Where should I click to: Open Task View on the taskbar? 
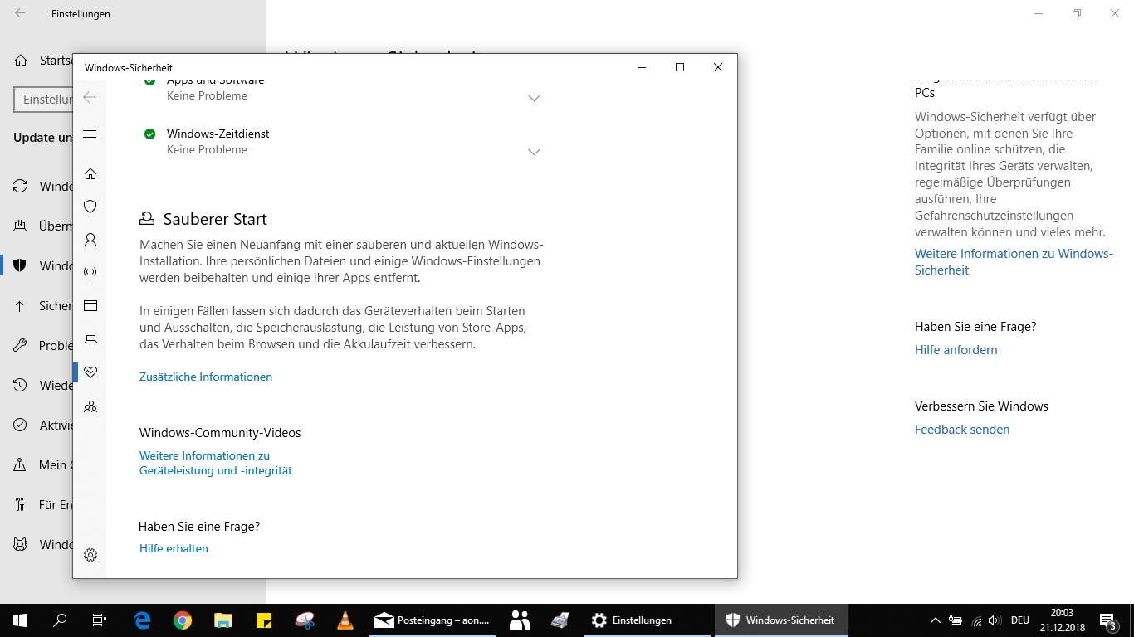pyautogui.click(x=100, y=620)
